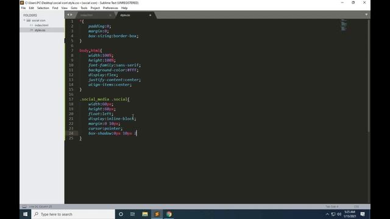390x219 pixels.
Task: Click the float:left declaration
Action: pyautogui.click(x=101, y=114)
